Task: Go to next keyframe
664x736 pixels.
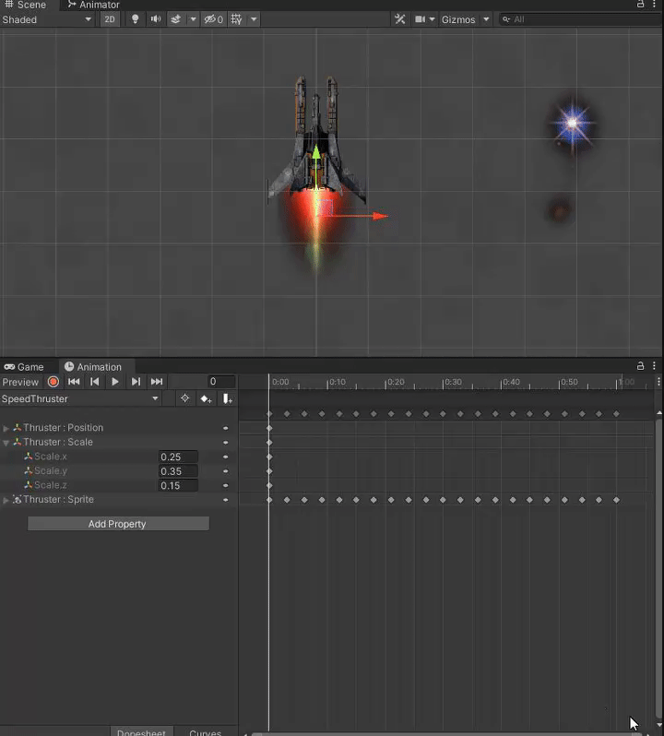Action: tap(136, 382)
